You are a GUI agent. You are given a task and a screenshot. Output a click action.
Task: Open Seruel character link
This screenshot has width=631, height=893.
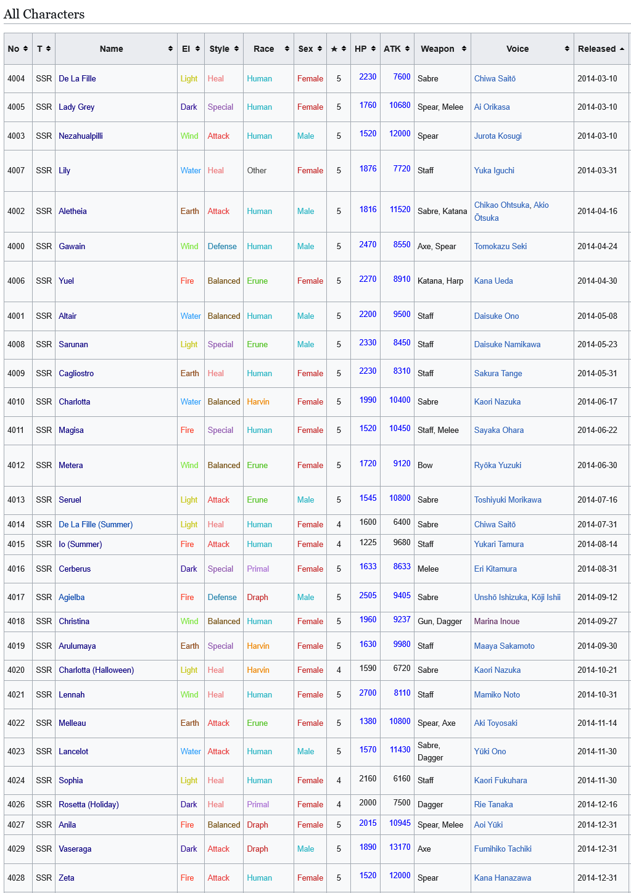[x=70, y=500]
